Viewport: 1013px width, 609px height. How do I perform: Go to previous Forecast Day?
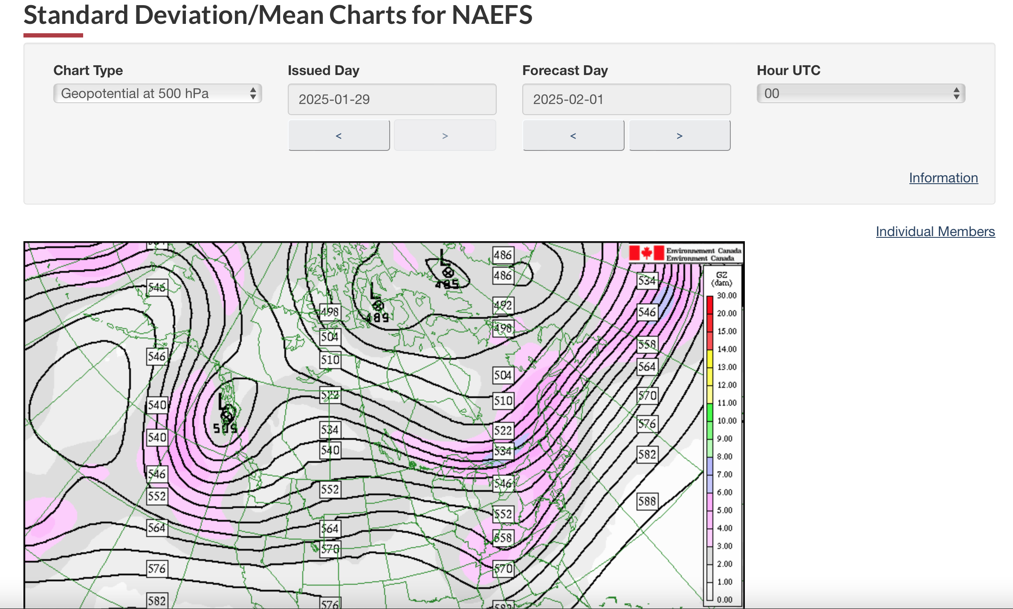(x=573, y=136)
